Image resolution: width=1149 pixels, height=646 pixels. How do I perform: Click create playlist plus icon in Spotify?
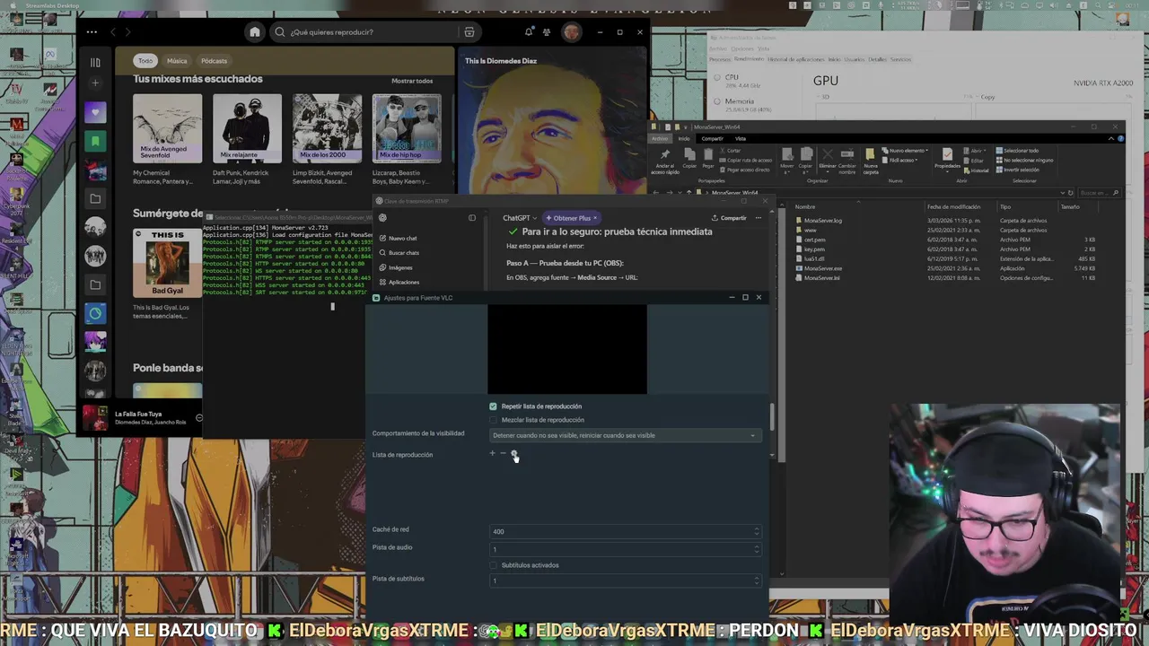click(95, 83)
